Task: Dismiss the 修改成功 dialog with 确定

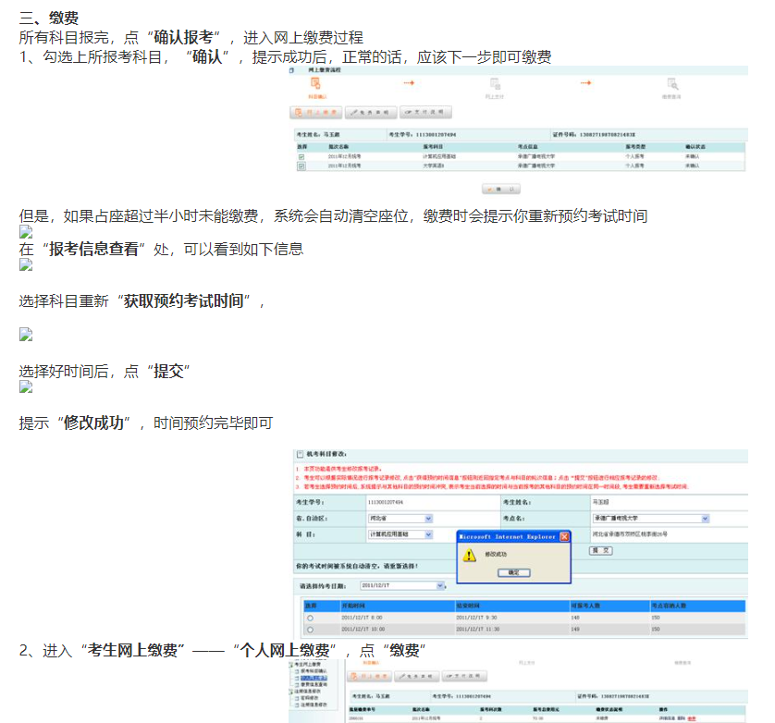Action: pos(514,573)
